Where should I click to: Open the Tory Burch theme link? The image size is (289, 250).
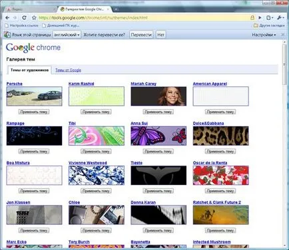(79, 242)
